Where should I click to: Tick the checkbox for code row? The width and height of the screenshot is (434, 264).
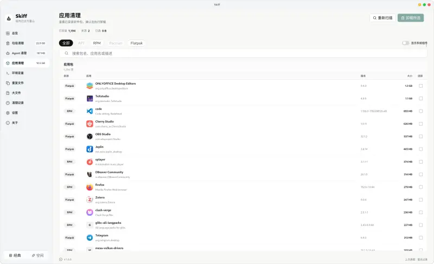pos(421,111)
